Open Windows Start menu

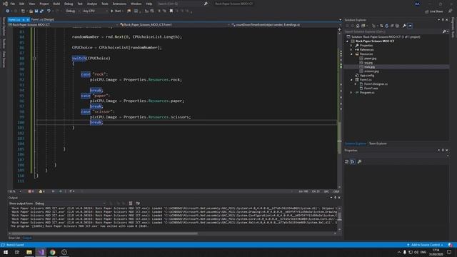[6, 252]
